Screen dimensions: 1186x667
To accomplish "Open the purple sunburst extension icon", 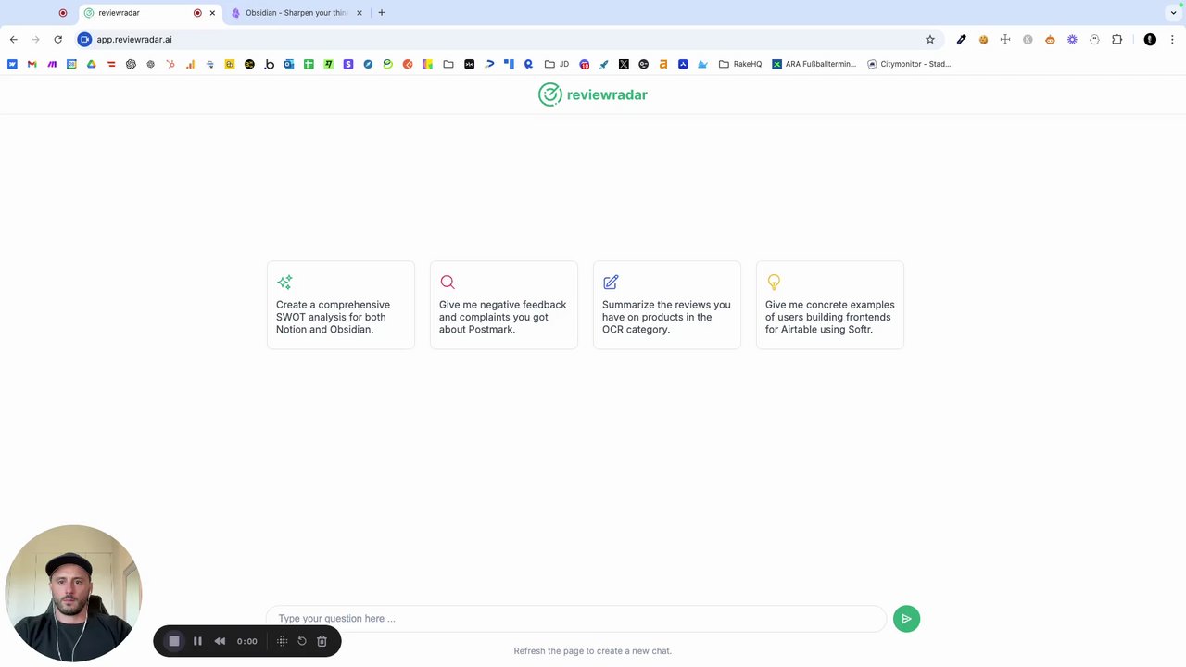I will (1072, 40).
